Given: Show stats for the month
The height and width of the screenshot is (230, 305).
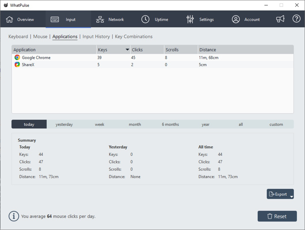Looking at the screenshot, I should (135, 124).
